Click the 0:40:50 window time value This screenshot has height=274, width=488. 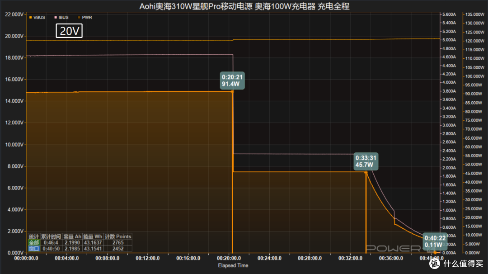[x=51, y=249]
